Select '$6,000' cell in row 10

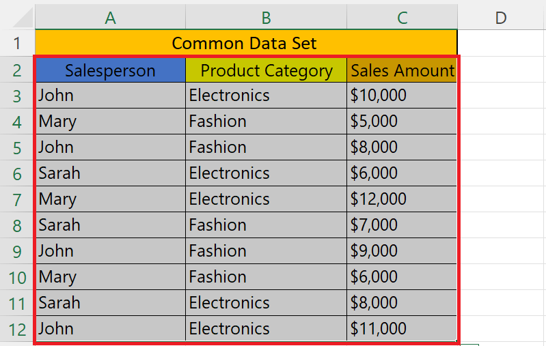[x=402, y=277]
